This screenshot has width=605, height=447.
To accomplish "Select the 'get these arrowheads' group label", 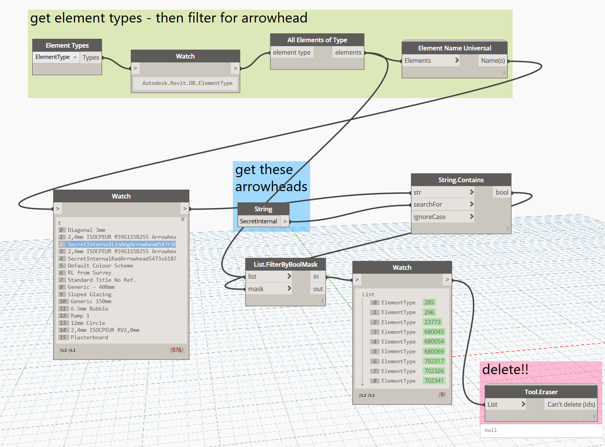I will click(271, 178).
